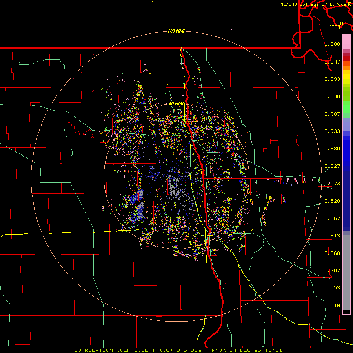The height and width of the screenshot is (353, 353).
Task: Click the 0.947 value on the scale
Action: coord(332,62)
